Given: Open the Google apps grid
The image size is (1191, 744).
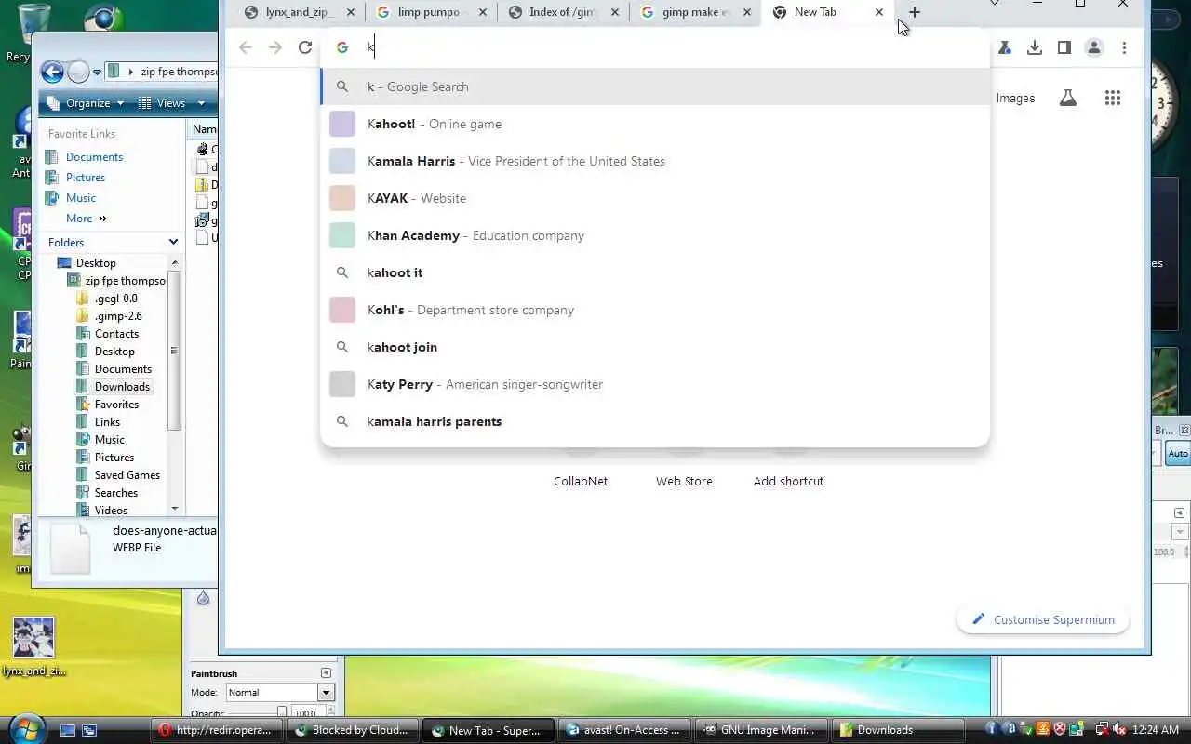Looking at the screenshot, I should [x=1113, y=98].
